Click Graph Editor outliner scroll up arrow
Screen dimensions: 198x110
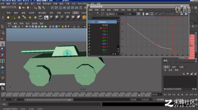point(118,22)
